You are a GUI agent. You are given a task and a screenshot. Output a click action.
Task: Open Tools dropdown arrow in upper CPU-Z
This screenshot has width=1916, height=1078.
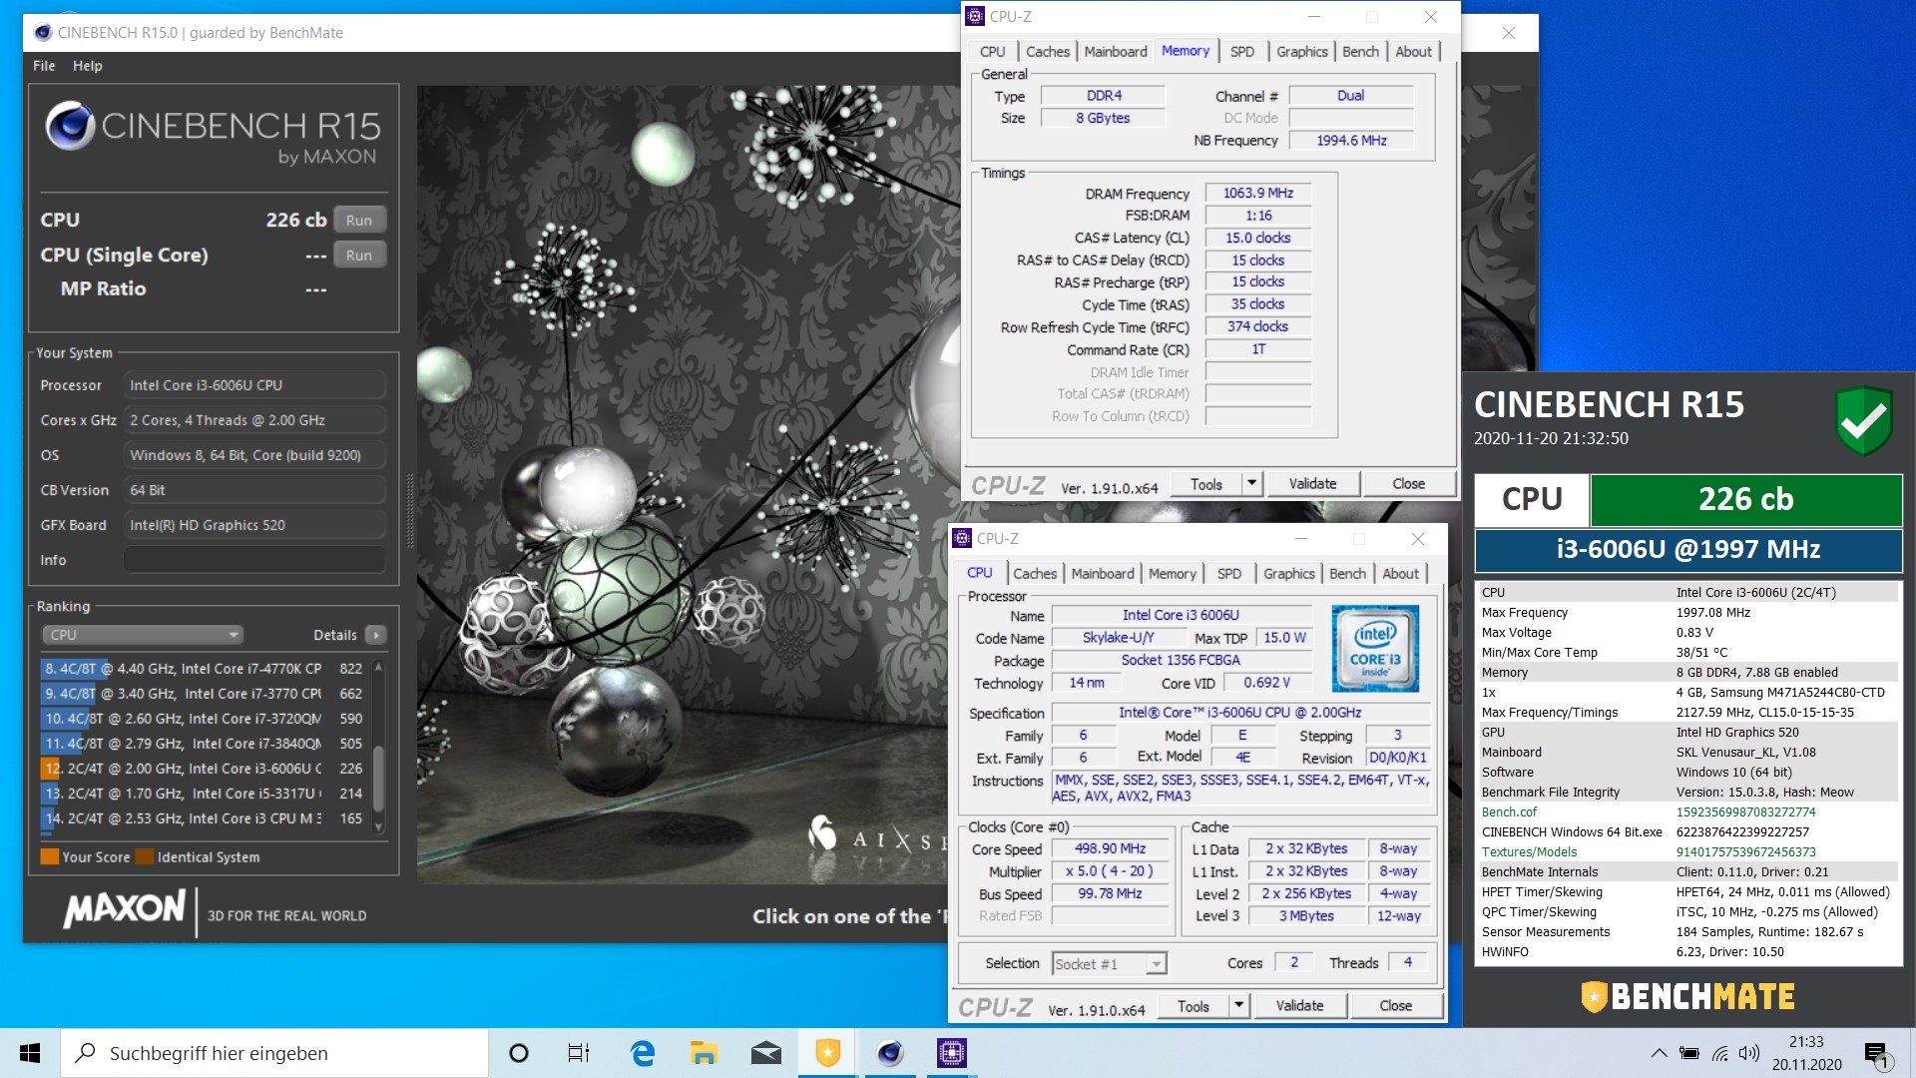[1251, 484]
